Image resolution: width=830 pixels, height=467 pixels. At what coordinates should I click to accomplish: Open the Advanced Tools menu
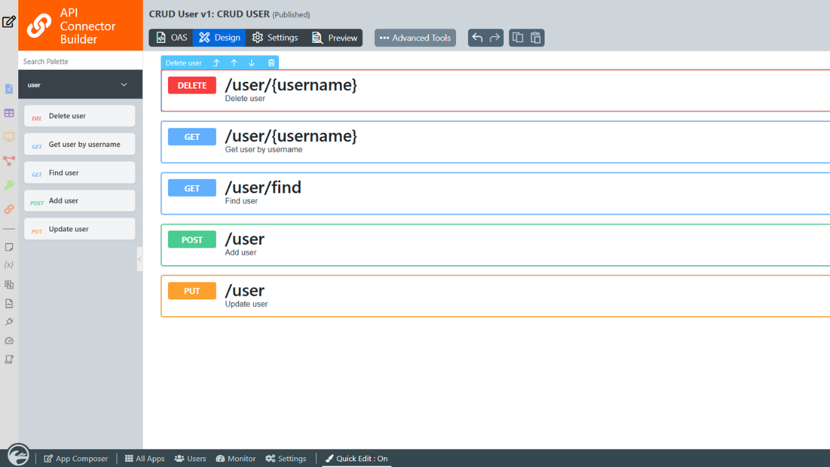pyautogui.click(x=415, y=38)
